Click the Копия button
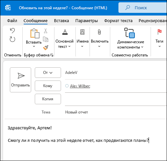 coord(48,99)
